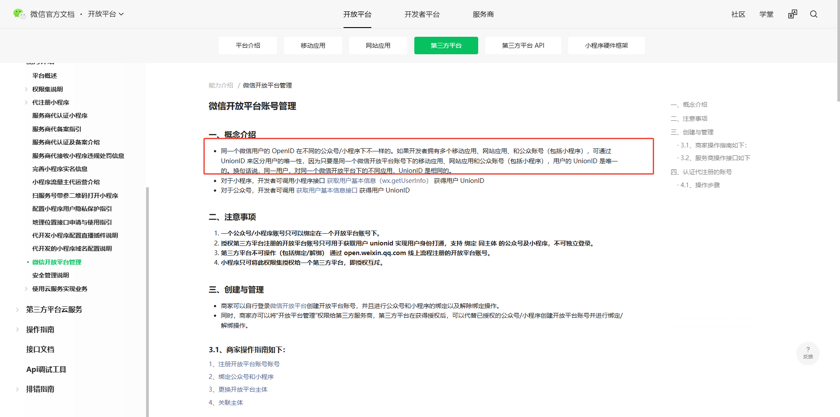The image size is (840, 417).
Task: Select 完善小程序实名信息 in the sidebar
Action: 60,169
